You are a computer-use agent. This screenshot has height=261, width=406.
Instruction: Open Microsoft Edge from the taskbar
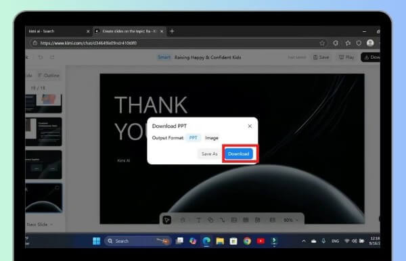[206, 241]
